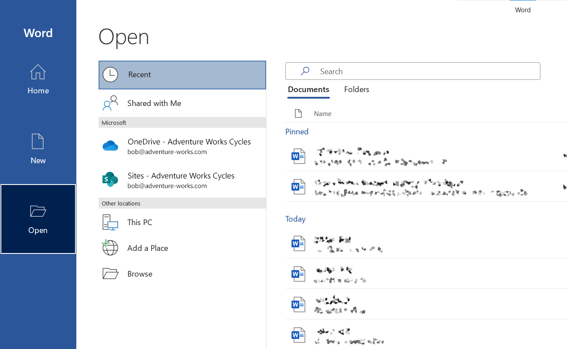567x349 pixels.
Task: Sort by the Name column header
Action: pos(323,113)
